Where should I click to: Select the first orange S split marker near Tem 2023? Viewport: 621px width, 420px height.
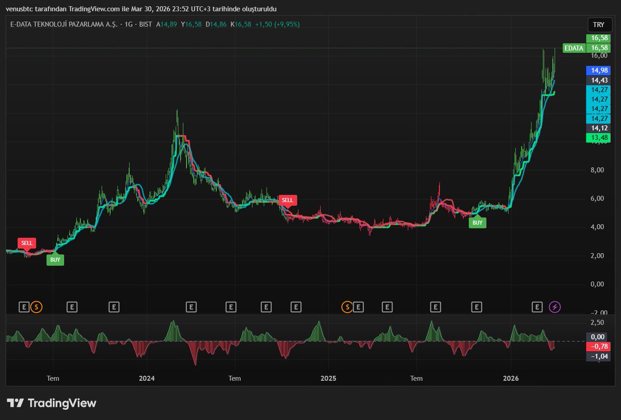36,307
